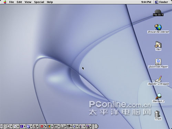Image resolution: width=172 pixels, height=129 pixels.
Task: Open the Help menu
Action: 50,2
